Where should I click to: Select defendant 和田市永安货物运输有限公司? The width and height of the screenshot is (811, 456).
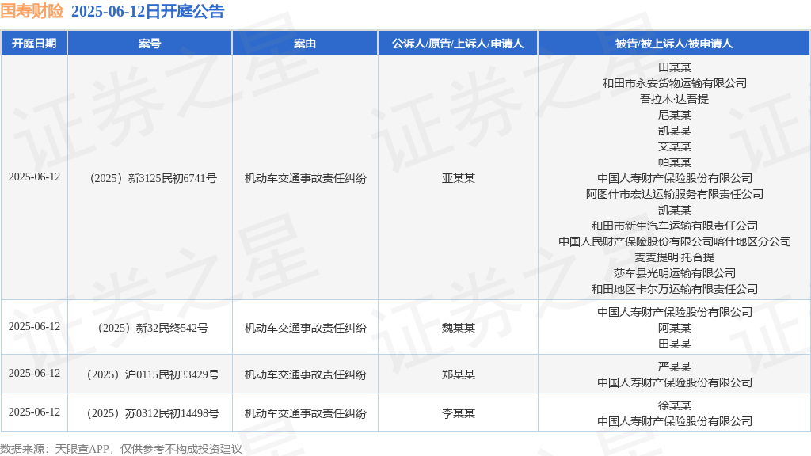[x=675, y=82]
